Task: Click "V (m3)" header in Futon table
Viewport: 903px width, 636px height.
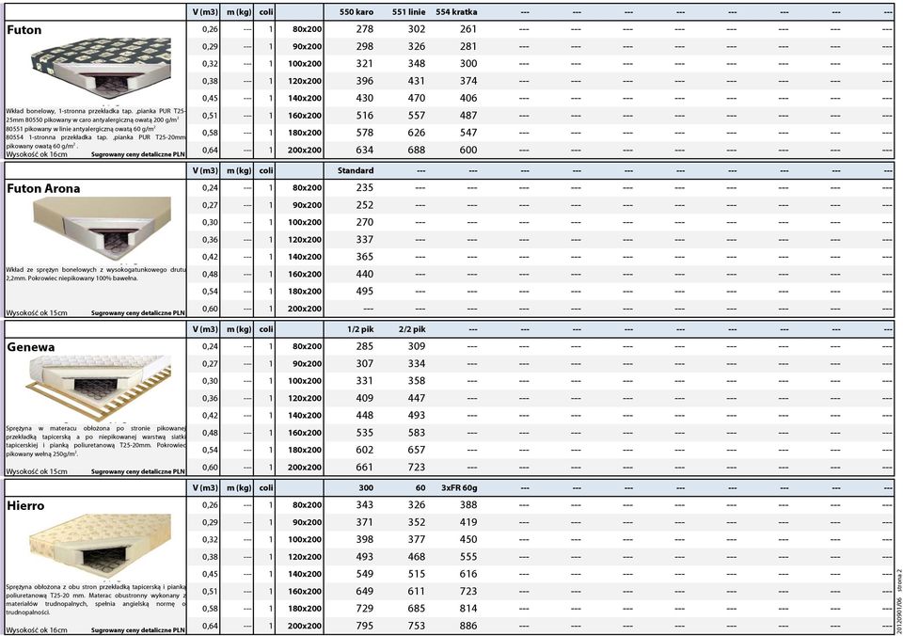Action: pyautogui.click(x=204, y=11)
